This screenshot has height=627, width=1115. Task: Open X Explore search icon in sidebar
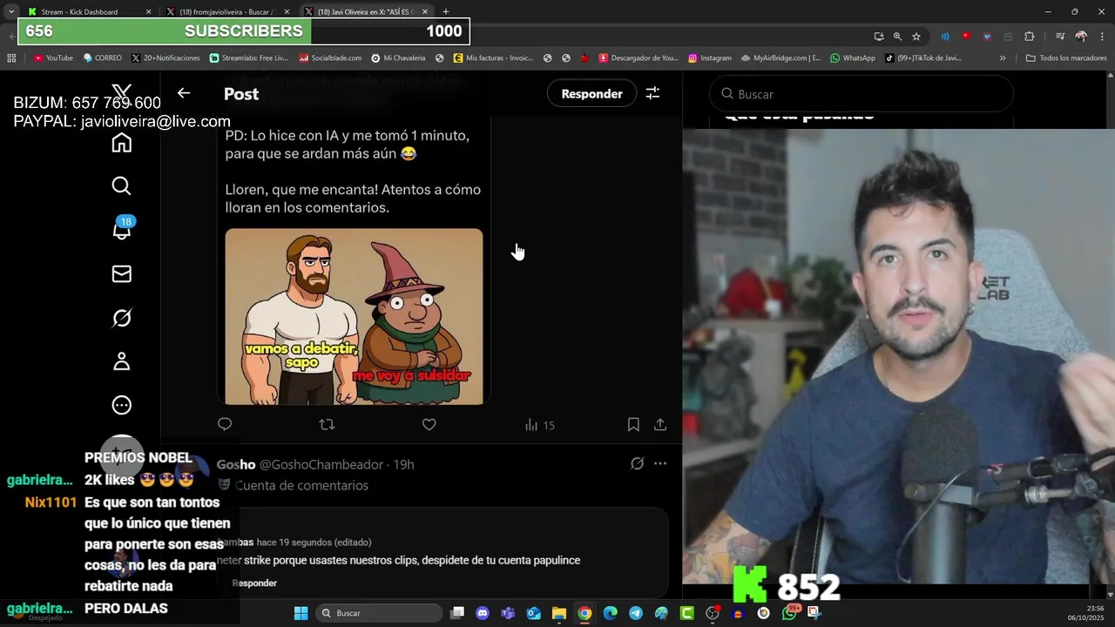click(x=122, y=186)
